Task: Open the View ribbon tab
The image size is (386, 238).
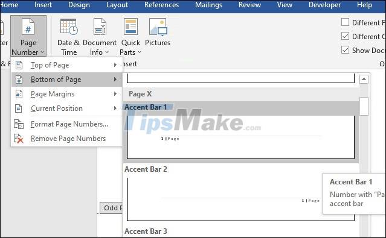Action: 285,5
